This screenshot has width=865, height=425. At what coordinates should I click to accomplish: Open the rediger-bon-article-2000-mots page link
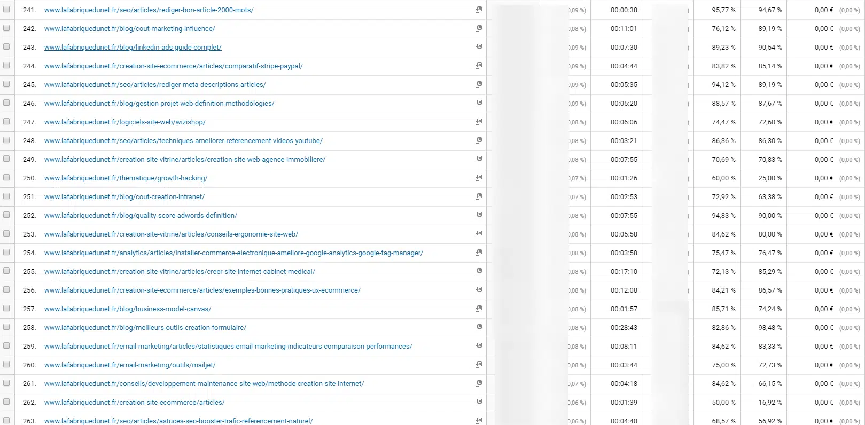[x=149, y=10]
